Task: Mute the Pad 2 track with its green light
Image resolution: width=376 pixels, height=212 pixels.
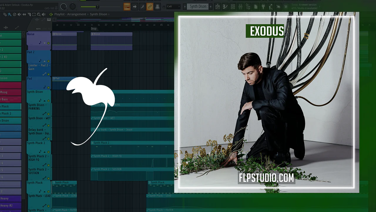Action: [48, 61]
